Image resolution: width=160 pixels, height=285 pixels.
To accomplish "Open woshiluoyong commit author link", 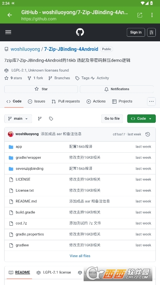I will [x=27, y=134].
